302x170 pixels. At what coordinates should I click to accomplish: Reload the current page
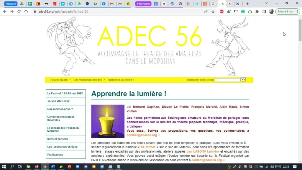pos(19,12)
